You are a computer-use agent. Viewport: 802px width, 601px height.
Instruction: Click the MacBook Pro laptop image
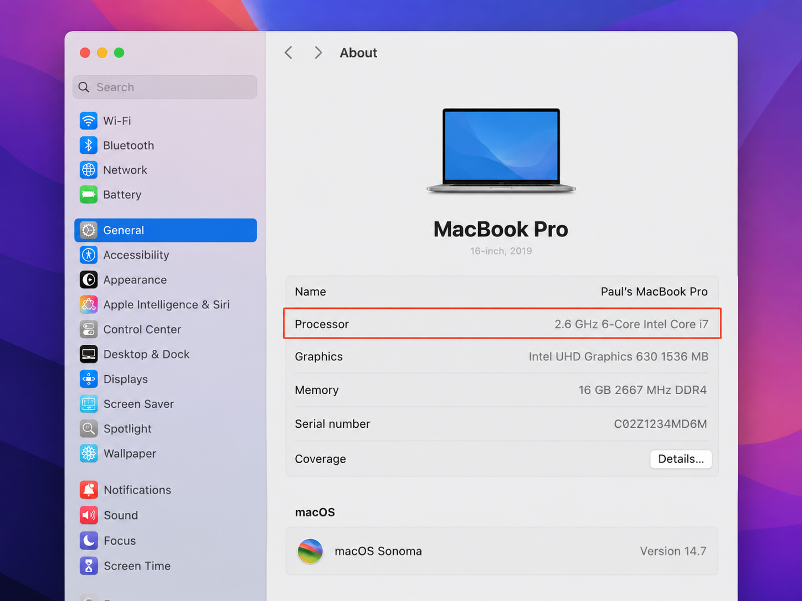501,151
